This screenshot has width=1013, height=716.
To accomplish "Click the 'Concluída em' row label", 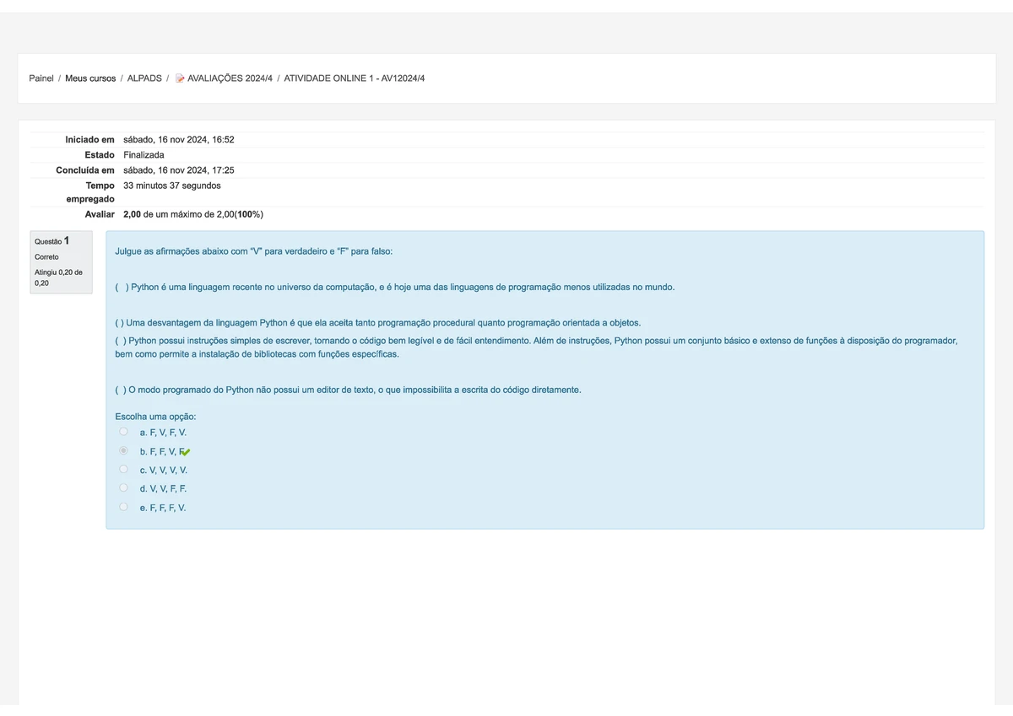I will [85, 170].
